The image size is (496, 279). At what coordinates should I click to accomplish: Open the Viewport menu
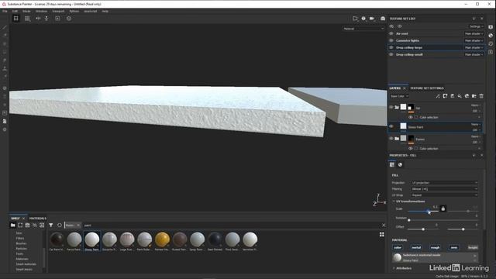pyautogui.click(x=58, y=11)
